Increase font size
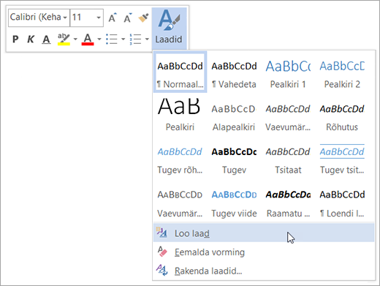Viewport: 380px width, 286px height. point(113,18)
